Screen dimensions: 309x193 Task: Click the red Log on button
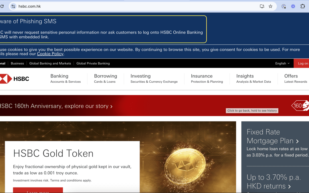(x=302, y=63)
